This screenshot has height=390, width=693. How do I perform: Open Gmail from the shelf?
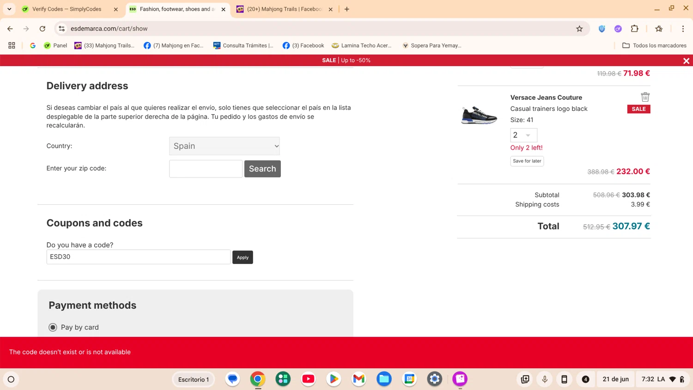359,379
